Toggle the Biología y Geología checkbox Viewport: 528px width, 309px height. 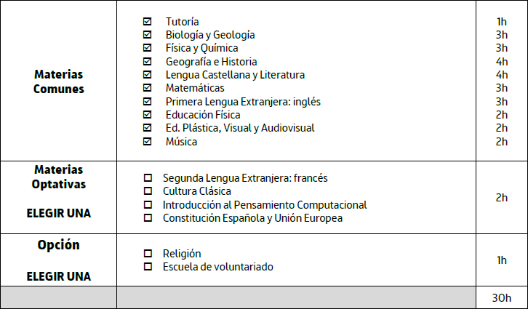click(x=148, y=35)
